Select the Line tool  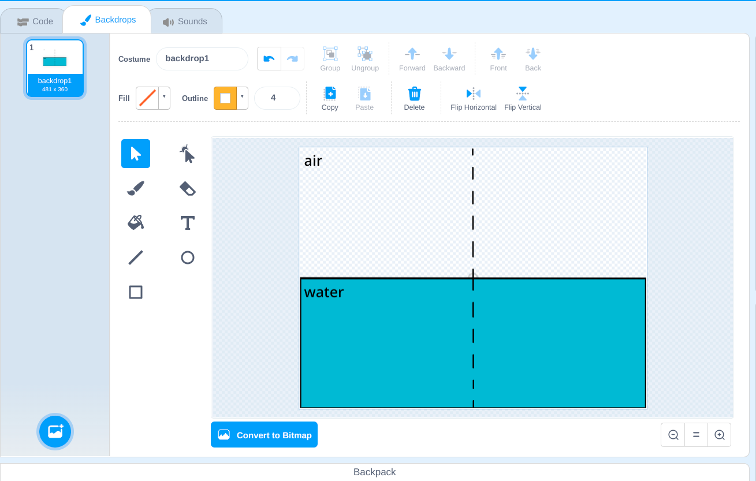(x=136, y=258)
